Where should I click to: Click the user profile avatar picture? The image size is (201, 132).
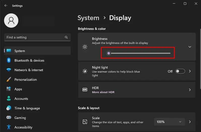point(11,21)
